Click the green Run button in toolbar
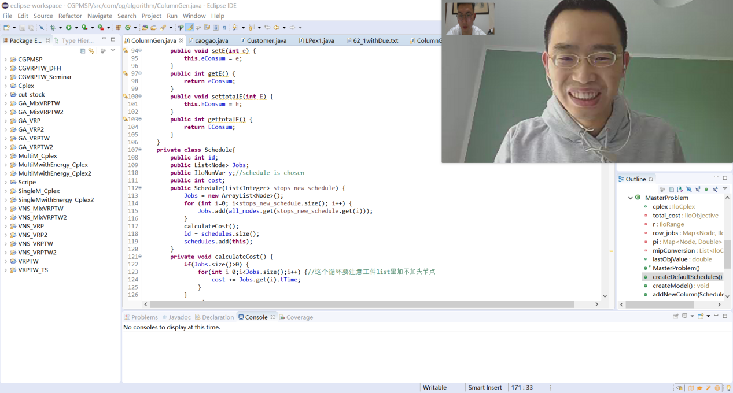733x393 pixels. point(68,28)
